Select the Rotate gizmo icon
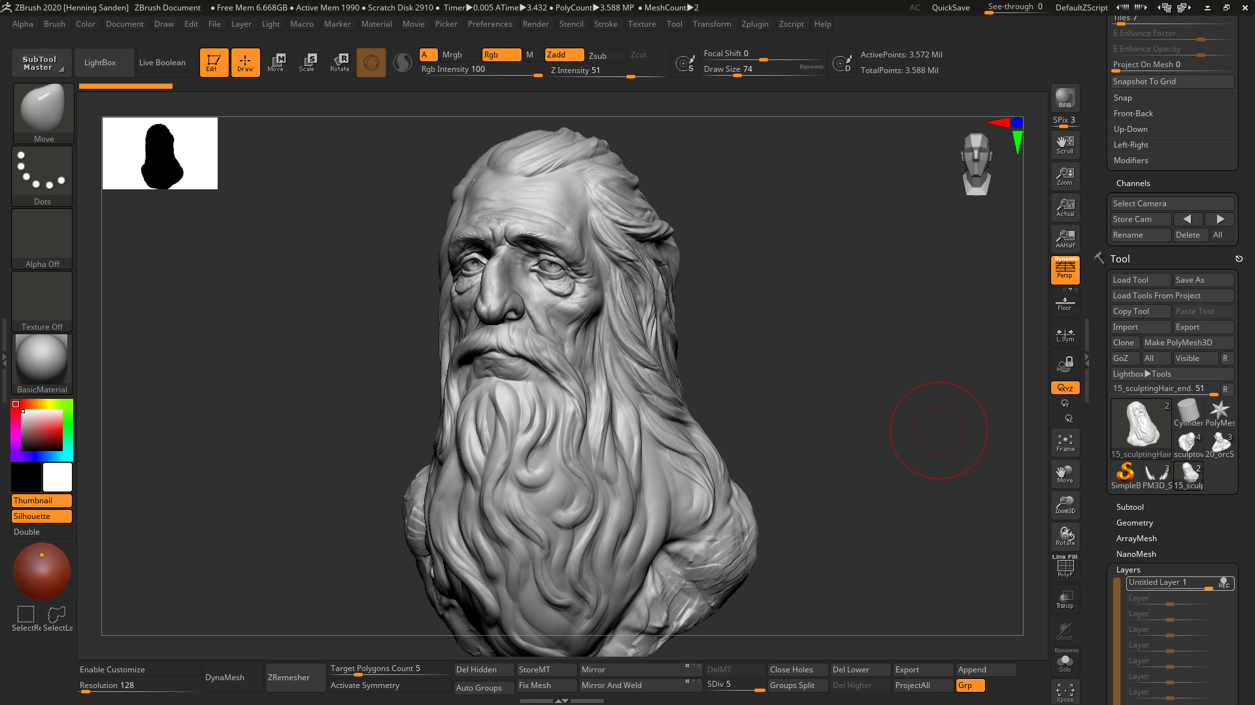Screen dimensions: 1255x705 point(340,63)
